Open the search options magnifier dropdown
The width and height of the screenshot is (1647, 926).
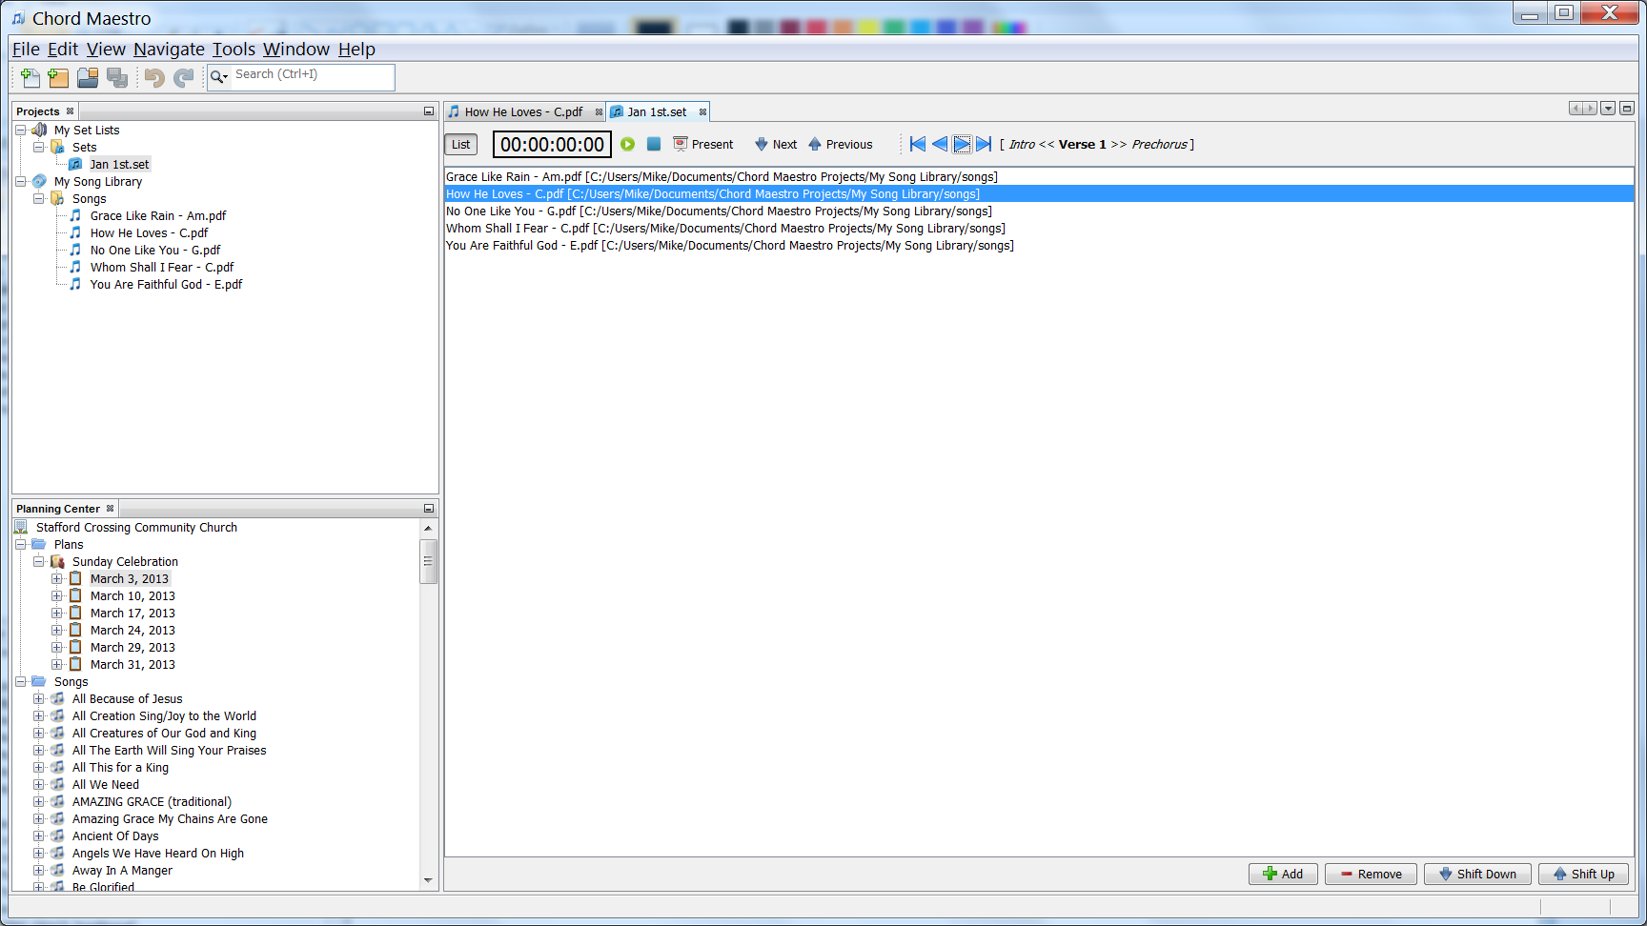[219, 77]
